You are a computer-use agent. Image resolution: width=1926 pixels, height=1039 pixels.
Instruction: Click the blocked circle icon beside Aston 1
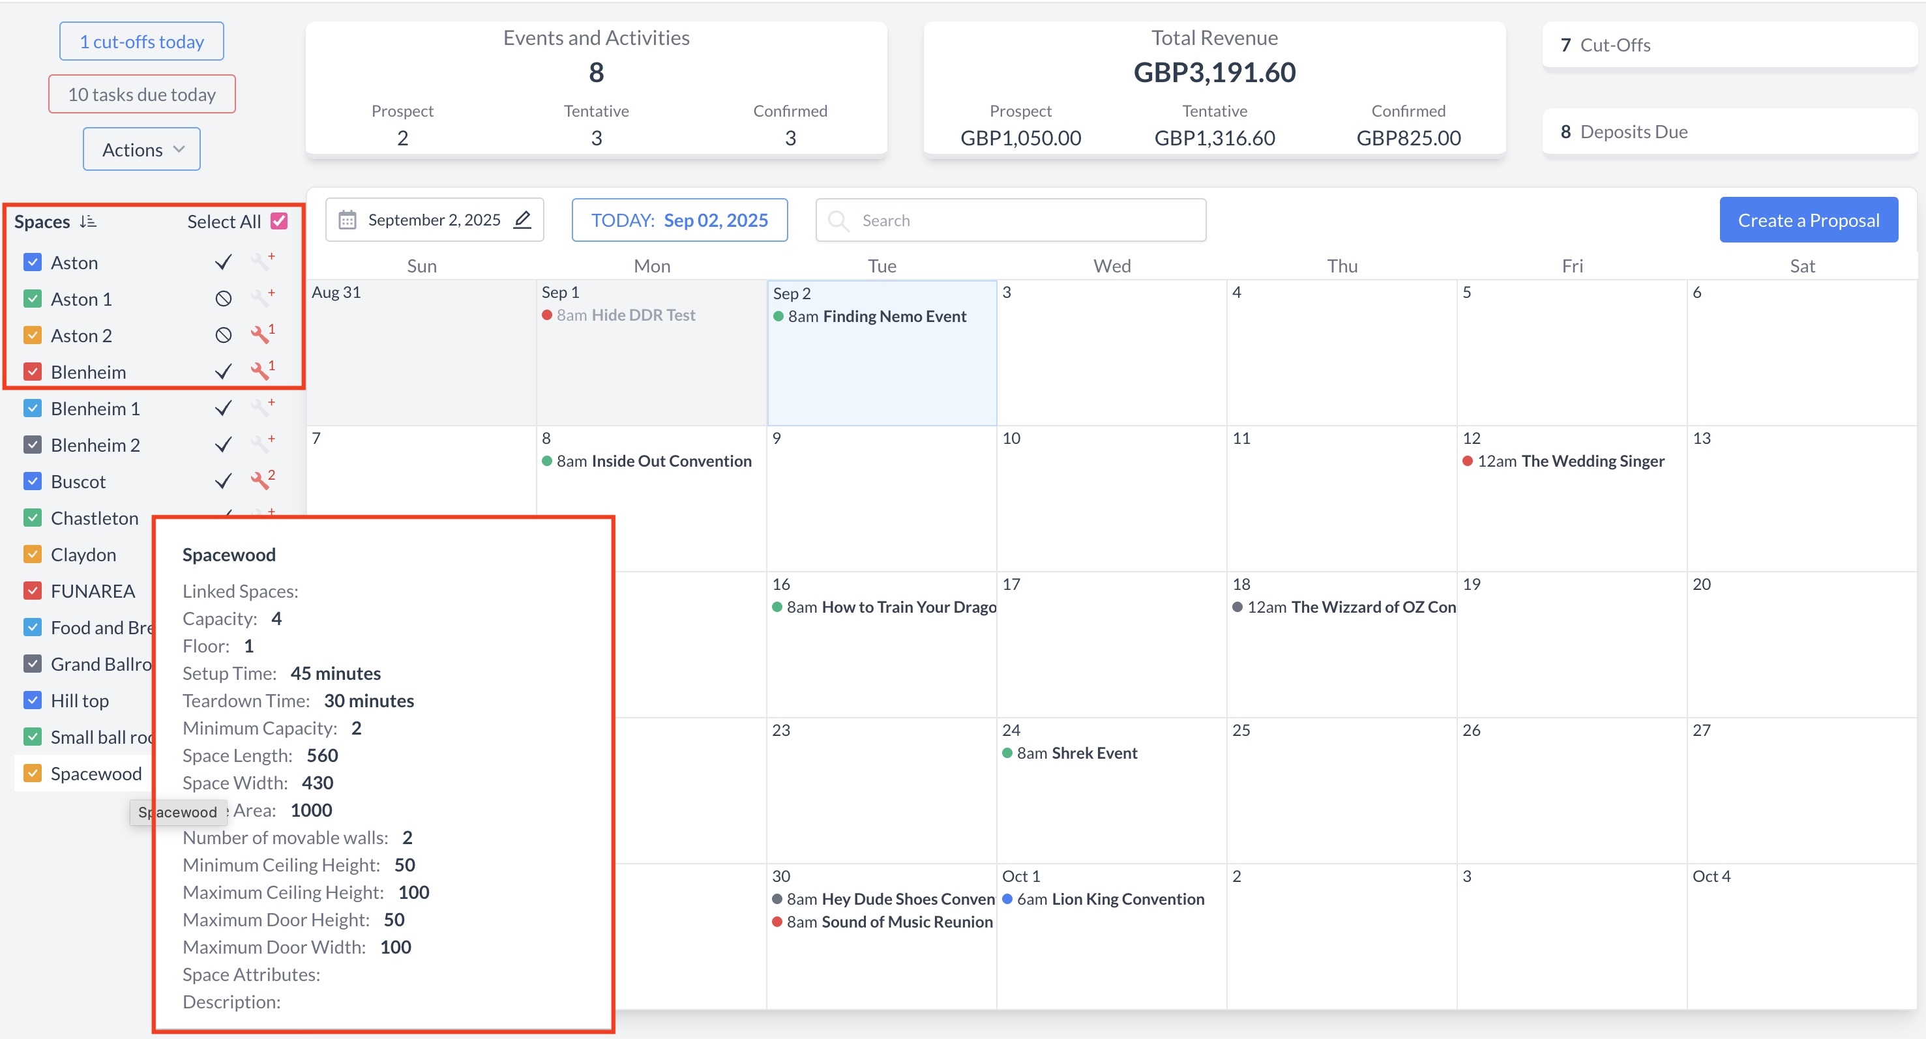pyautogui.click(x=223, y=299)
